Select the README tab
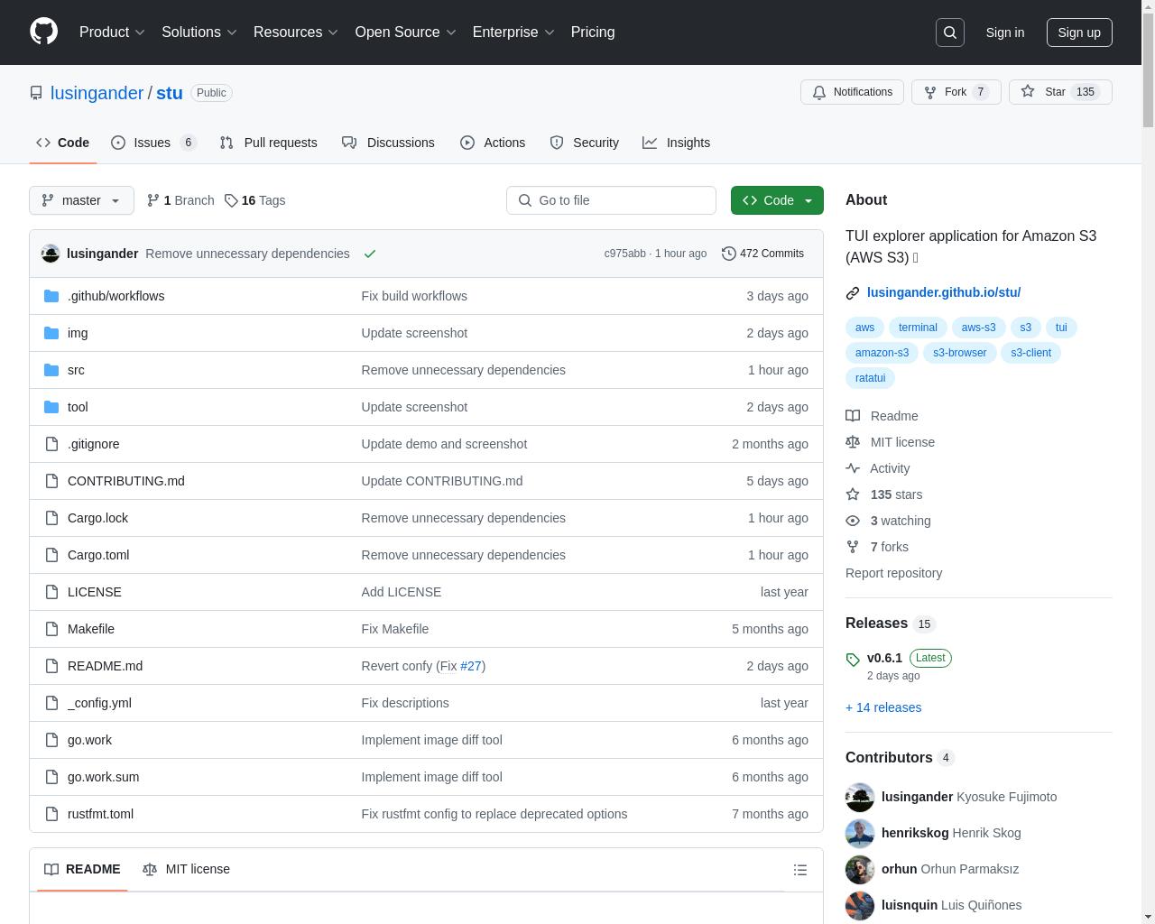Image resolution: width=1155 pixels, height=924 pixels. click(82, 869)
